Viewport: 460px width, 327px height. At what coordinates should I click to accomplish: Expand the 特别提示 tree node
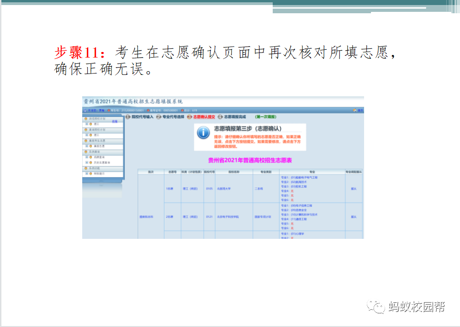(86, 174)
